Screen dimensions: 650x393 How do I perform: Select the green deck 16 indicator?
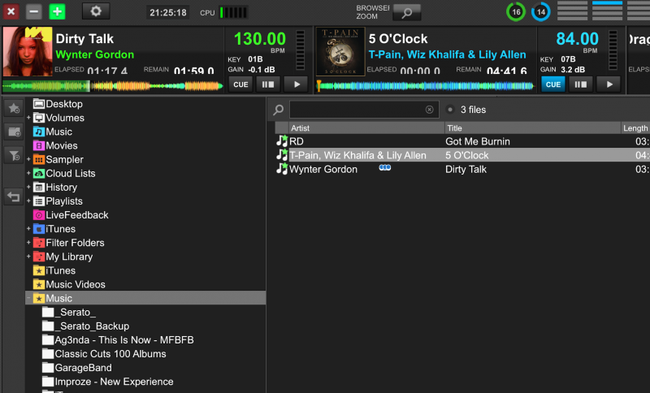coord(516,12)
